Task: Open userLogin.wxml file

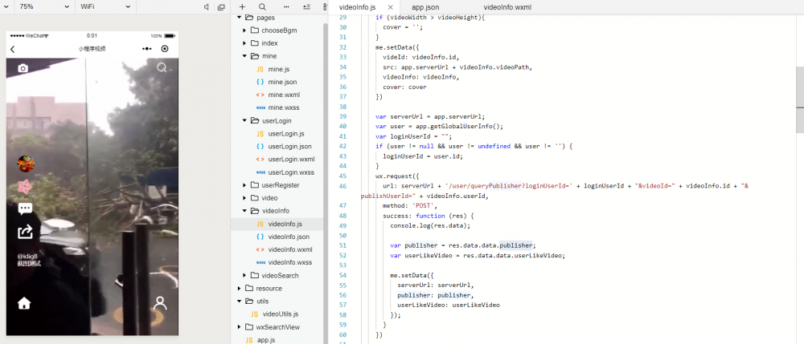Action: click(291, 159)
